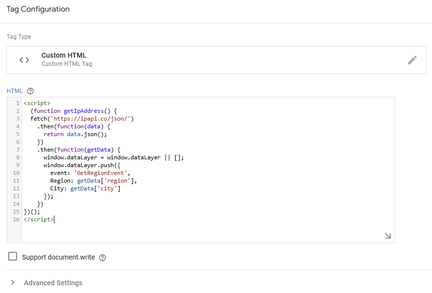Click the Advanced Settings text link

53,282
